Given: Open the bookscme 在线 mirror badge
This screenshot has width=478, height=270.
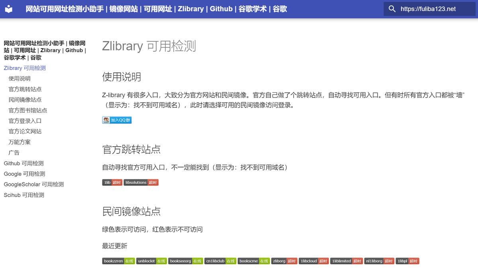Looking at the screenshot, I should click(254, 261).
